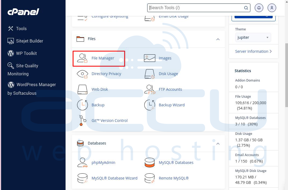
Task: Click the Databases section heading
Action: [97, 143]
